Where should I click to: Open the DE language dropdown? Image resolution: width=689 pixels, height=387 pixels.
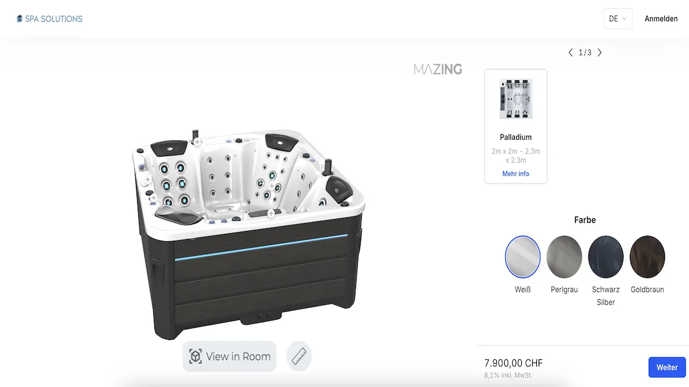[x=618, y=18]
